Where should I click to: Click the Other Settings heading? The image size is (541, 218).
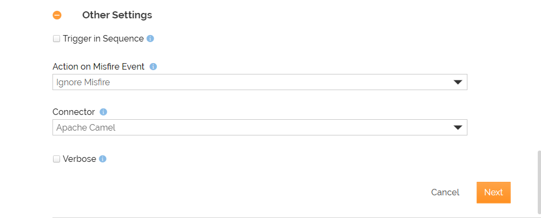click(x=117, y=15)
